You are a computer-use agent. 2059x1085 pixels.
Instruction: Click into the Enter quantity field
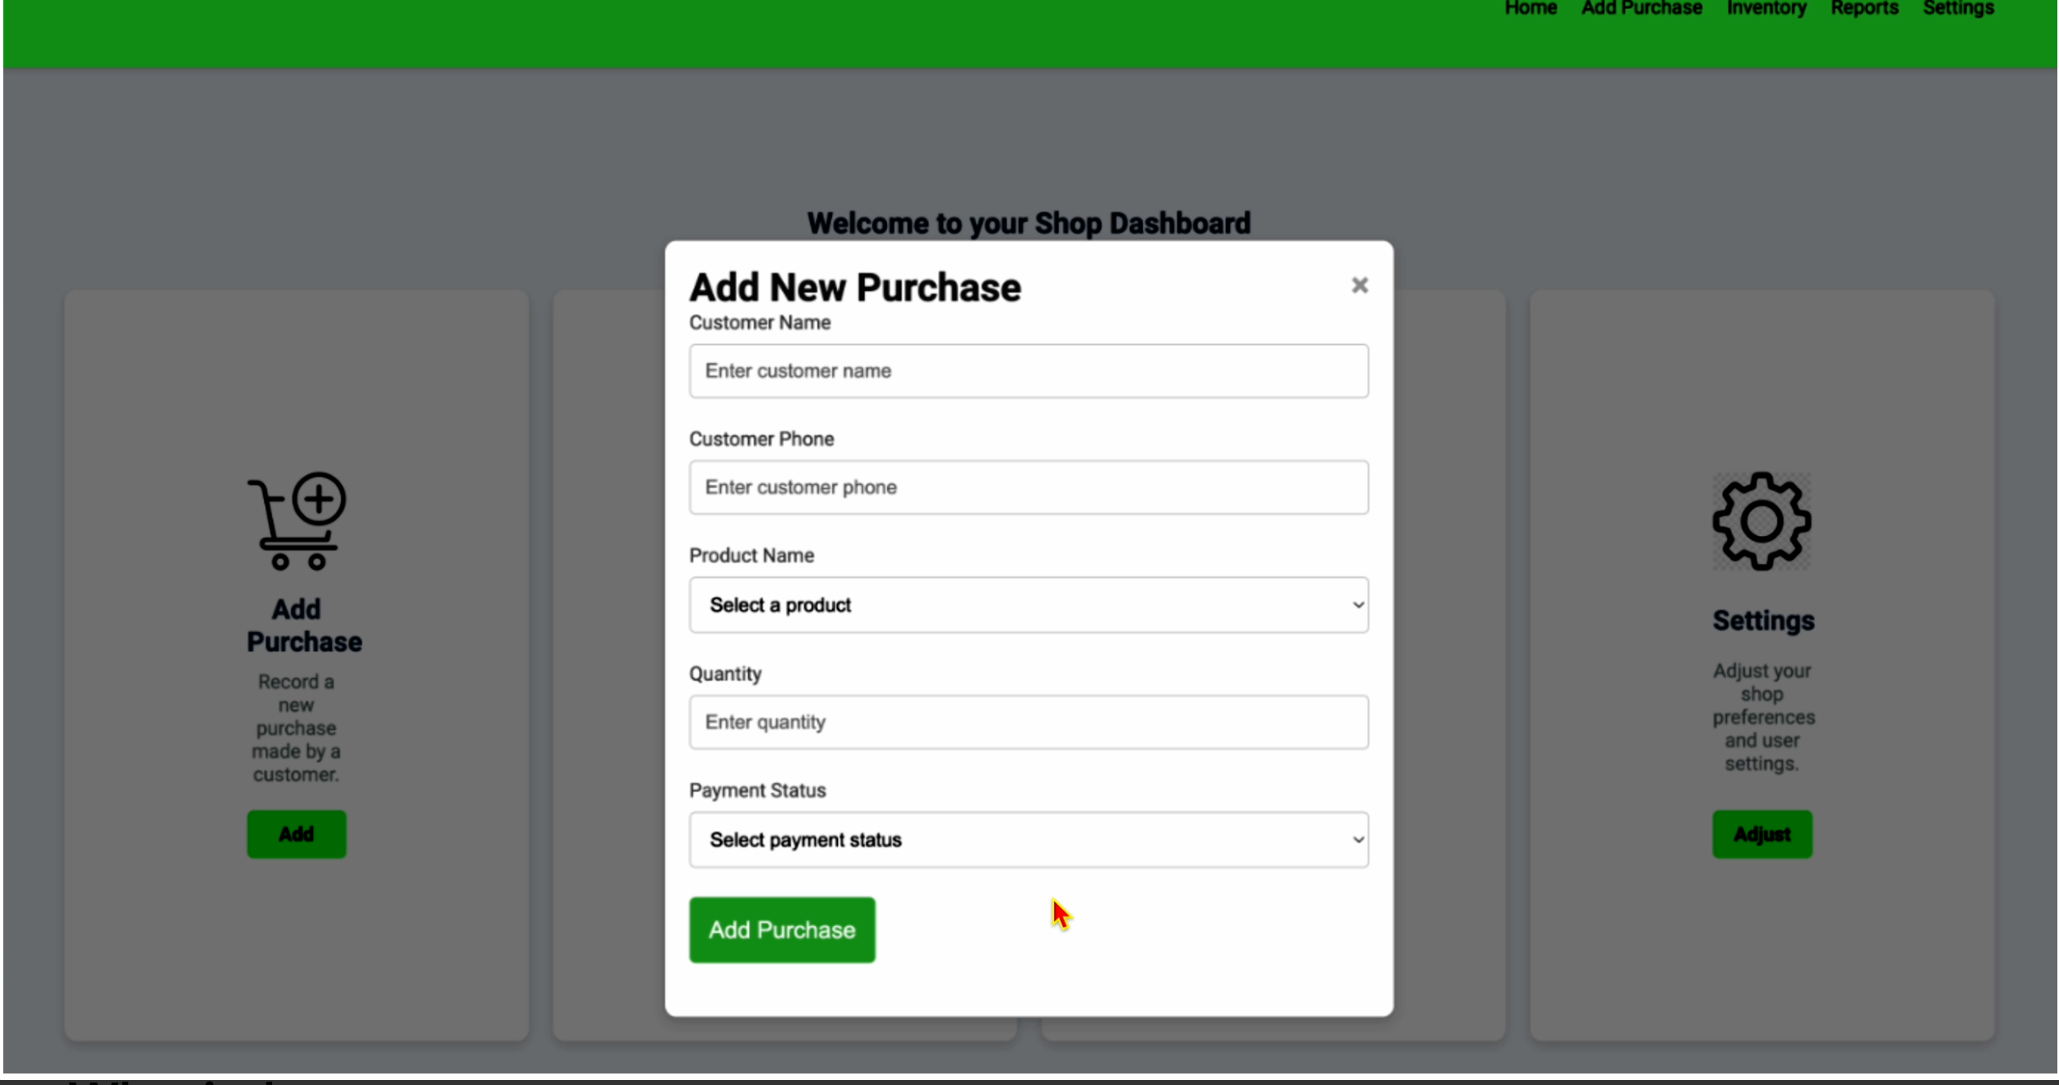1028,722
